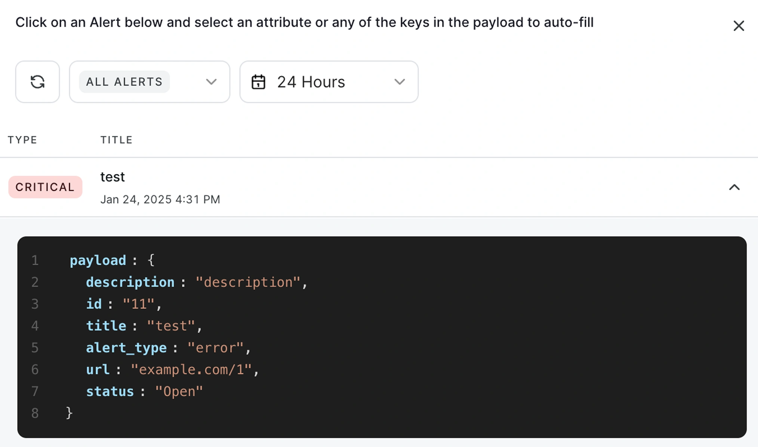Viewport: 758px width, 447px height.
Task: Click the TYPE column header
Action: pyautogui.click(x=22, y=140)
